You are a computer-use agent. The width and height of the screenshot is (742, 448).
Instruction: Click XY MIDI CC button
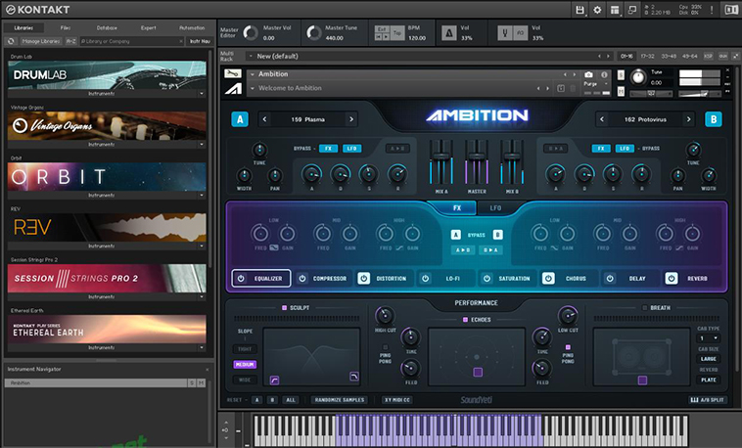click(397, 400)
